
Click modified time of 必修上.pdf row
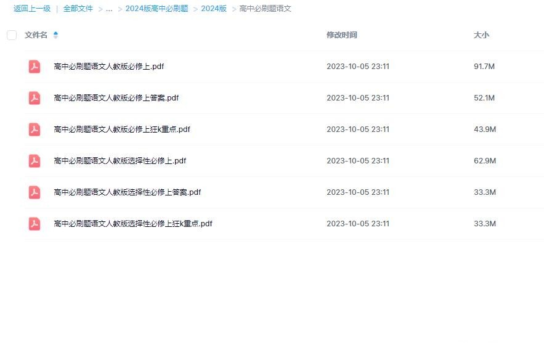pos(358,67)
